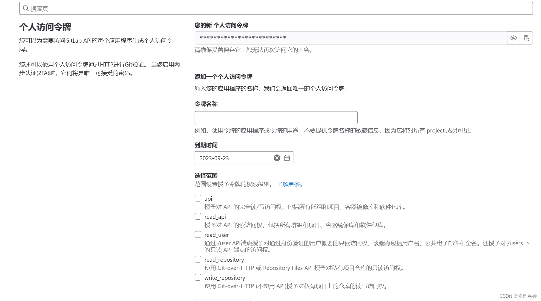Focus the 搜索页 search field

pos(276,8)
